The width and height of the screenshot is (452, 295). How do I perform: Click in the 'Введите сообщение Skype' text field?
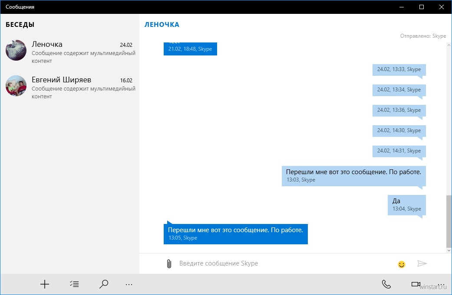[x=282, y=263]
